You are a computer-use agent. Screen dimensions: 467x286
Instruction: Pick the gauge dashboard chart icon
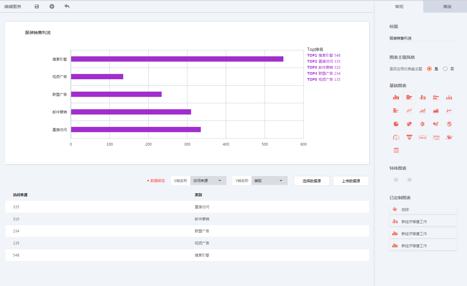coord(396,137)
